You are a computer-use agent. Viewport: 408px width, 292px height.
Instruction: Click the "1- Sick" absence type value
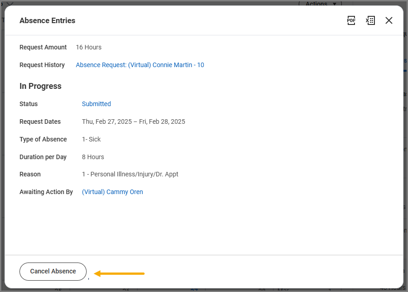coord(91,139)
